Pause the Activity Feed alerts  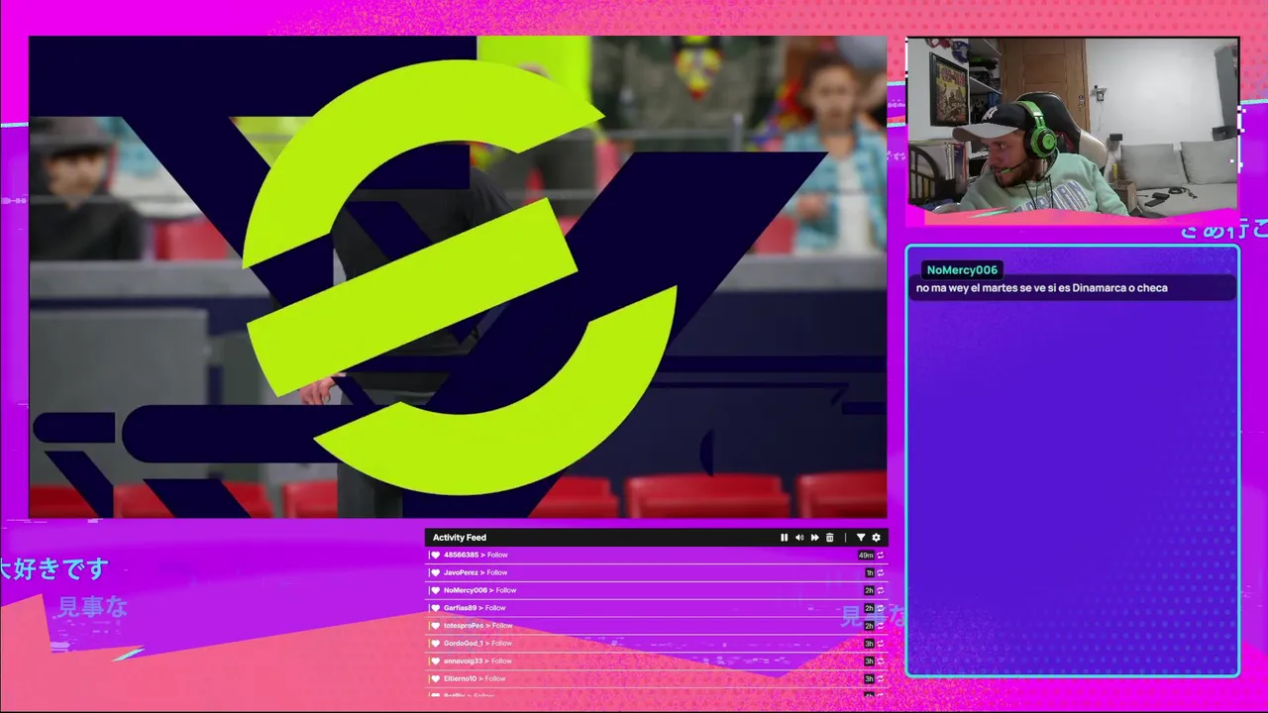[x=784, y=538]
